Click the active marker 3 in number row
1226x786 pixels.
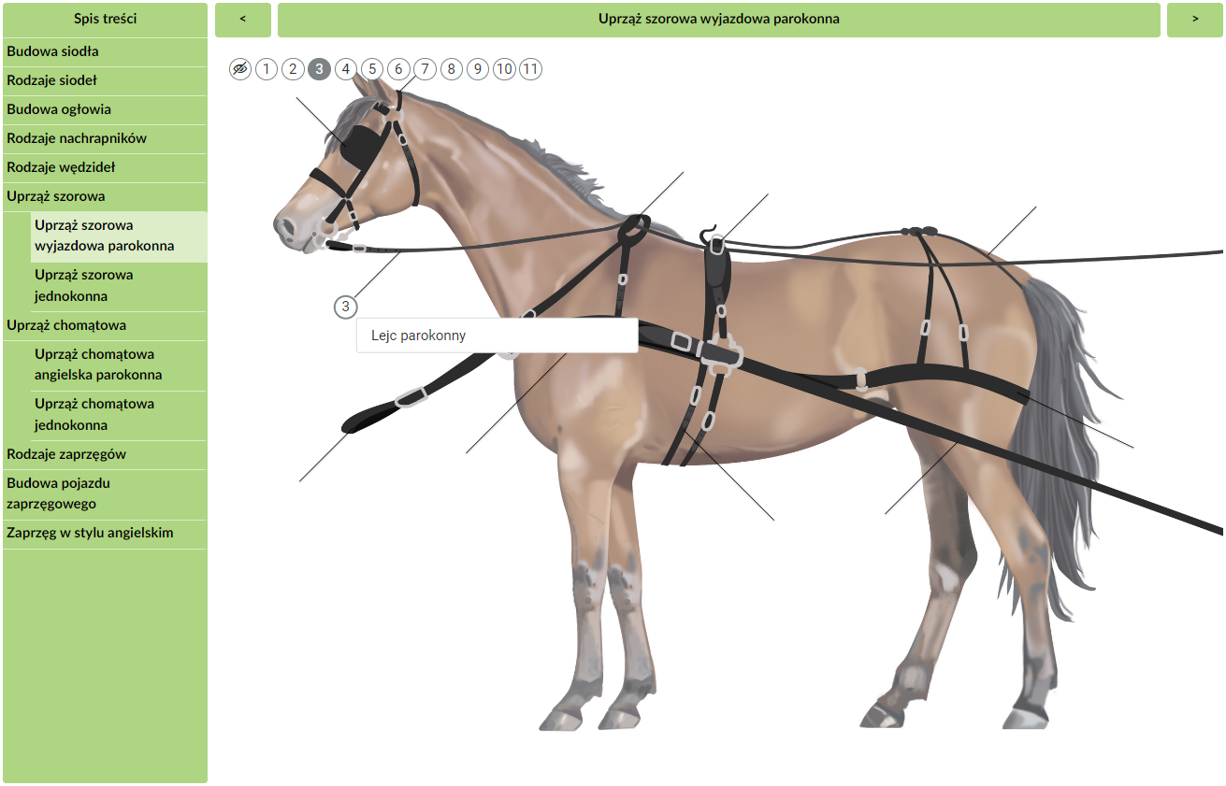coord(320,69)
